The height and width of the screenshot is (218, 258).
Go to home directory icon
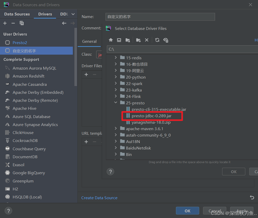tap(111, 40)
